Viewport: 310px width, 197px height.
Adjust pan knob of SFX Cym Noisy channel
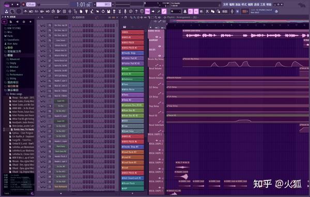point(41,76)
